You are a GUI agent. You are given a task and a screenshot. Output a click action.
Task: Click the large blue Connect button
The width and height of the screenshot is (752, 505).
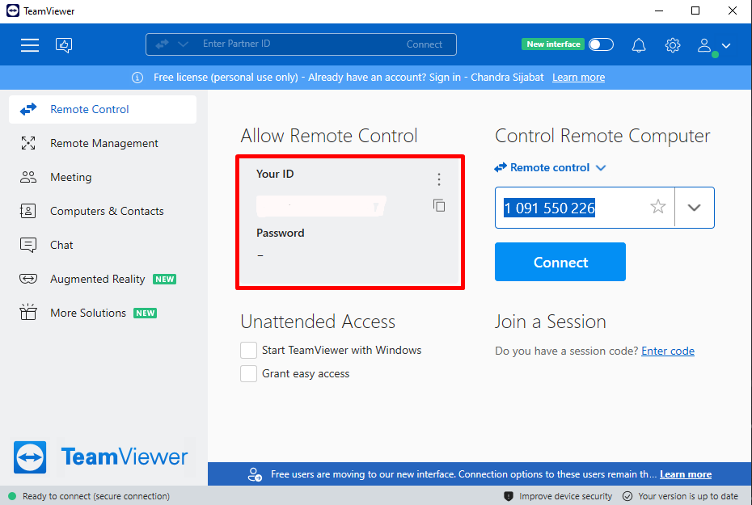[560, 262]
